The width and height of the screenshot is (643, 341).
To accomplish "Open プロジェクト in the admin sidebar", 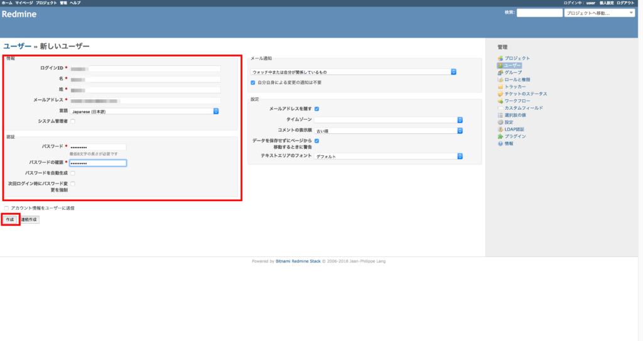I will click(517, 58).
